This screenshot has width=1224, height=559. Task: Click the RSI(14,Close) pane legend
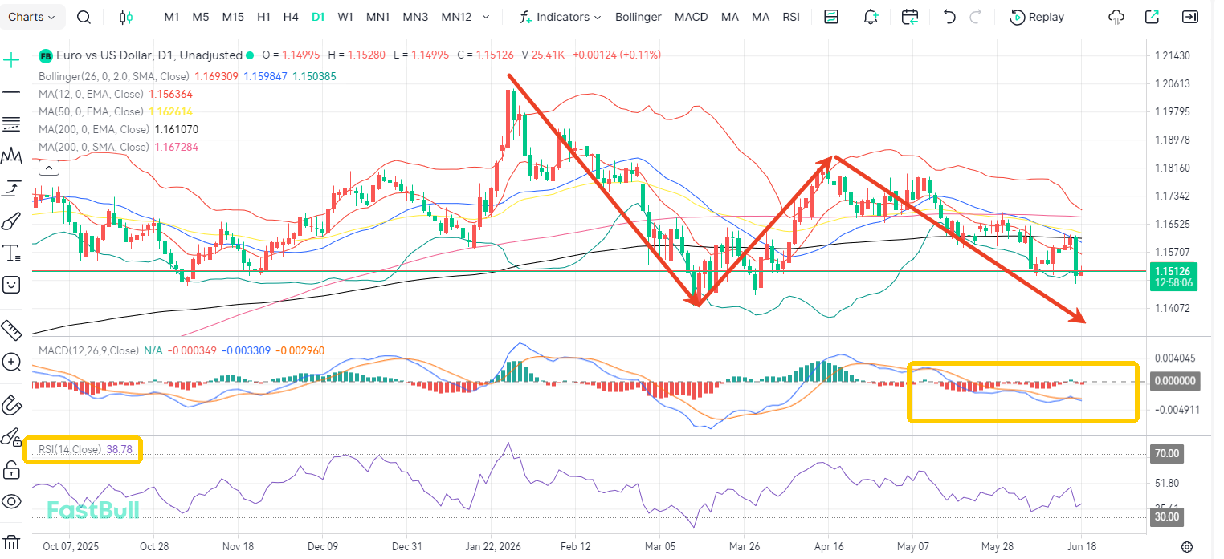[70, 450]
